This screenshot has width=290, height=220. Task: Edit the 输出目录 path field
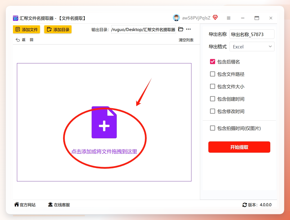[143, 30]
